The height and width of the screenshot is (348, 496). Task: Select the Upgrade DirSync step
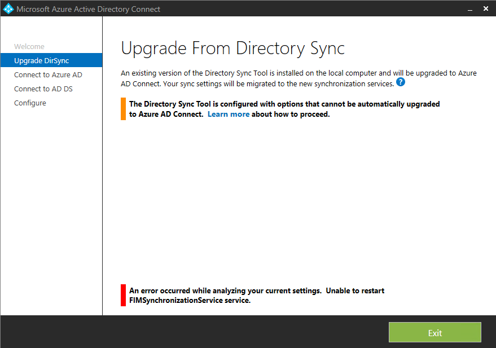pyautogui.click(x=41, y=60)
